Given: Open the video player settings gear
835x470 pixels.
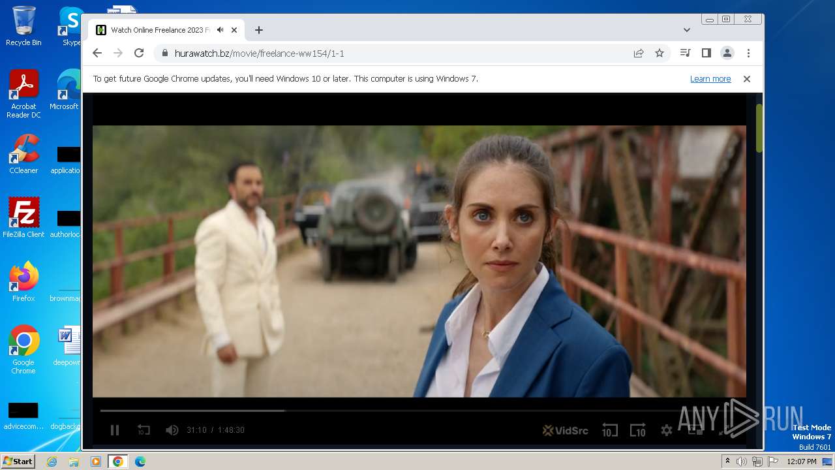Looking at the screenshot, I should coord(666,430).
